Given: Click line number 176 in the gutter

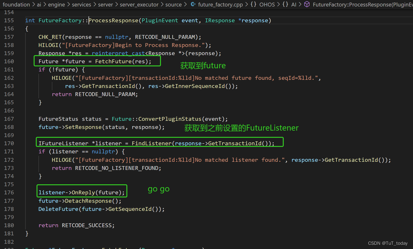Looking at the screenshot, I should click(x=9, y=193).
